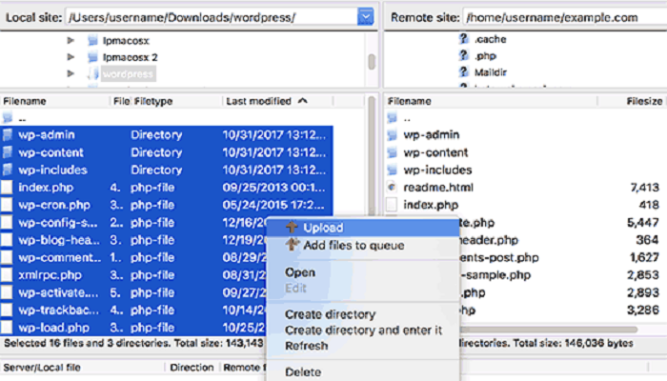Click the local wp-content folder icon
This screenshot has width=667, height=381.
[8, 152]
